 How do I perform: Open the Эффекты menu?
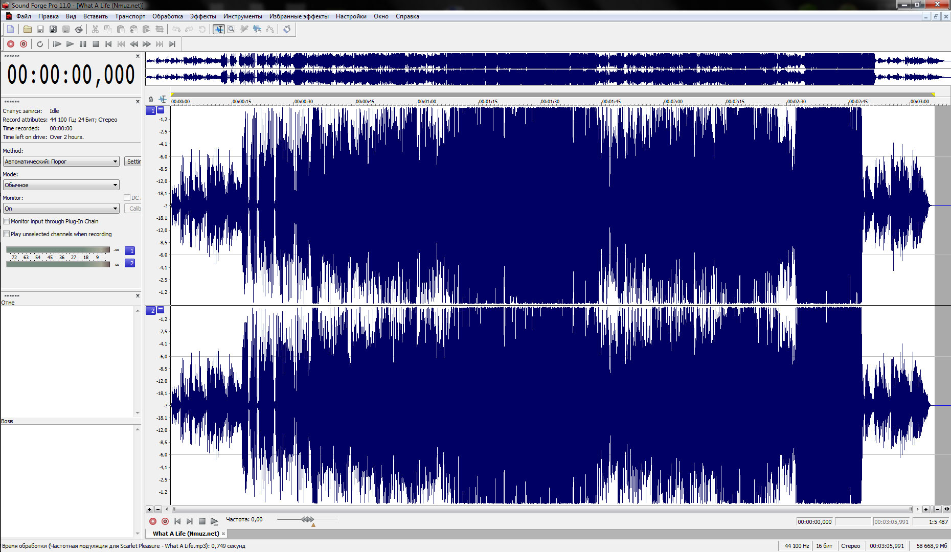coord(203,16)
